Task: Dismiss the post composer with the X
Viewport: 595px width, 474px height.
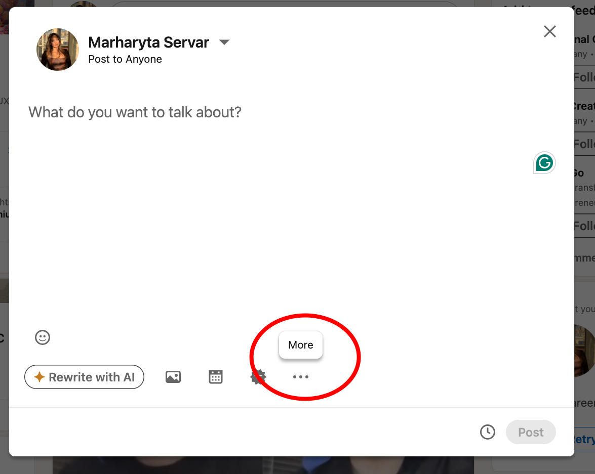Action: pos(549,31)
